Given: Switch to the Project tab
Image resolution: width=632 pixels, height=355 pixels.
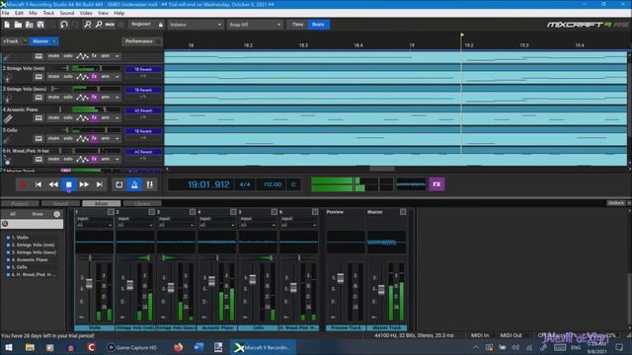Looking at the screenshot, I should click(x=20, y=204).
